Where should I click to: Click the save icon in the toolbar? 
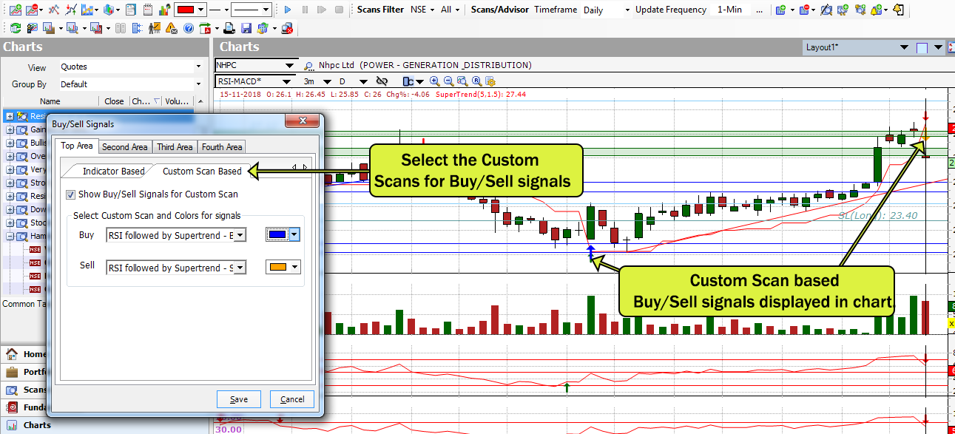tap(246, 27)
